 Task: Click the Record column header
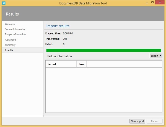coord(52,64)
